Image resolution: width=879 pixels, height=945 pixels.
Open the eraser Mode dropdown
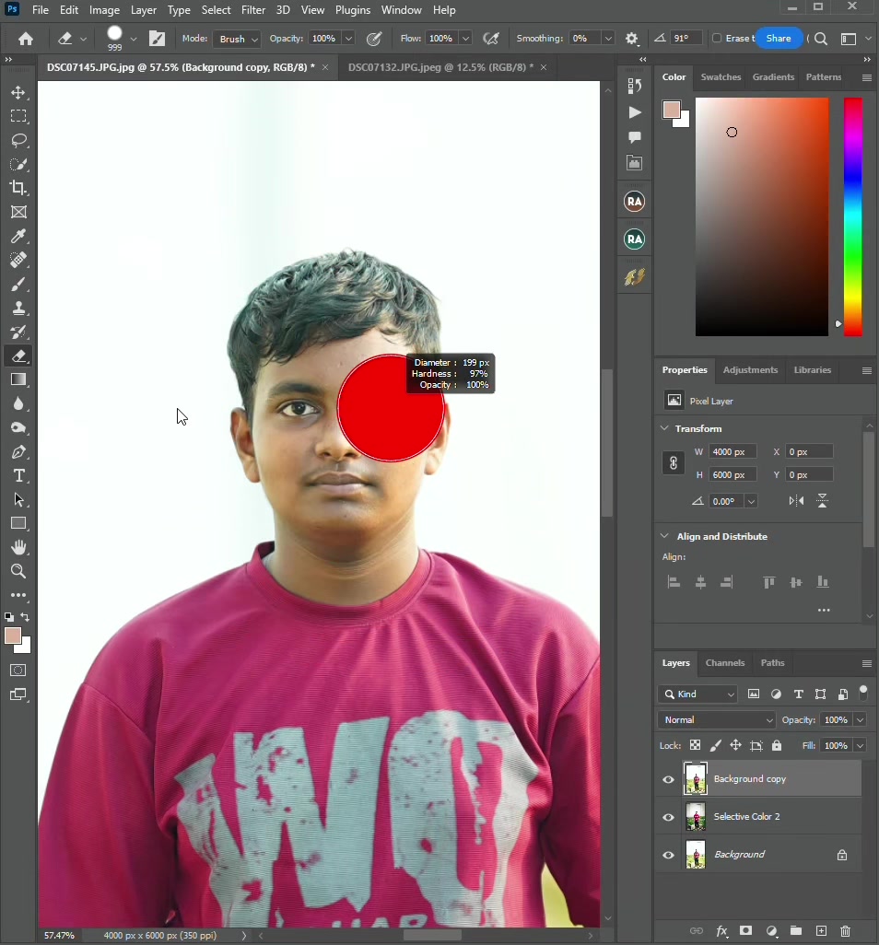[x=237, y=39]
